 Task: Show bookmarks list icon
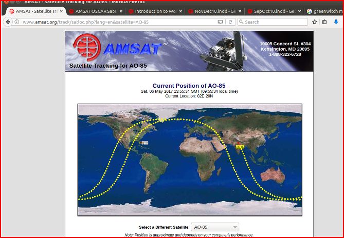324,22
